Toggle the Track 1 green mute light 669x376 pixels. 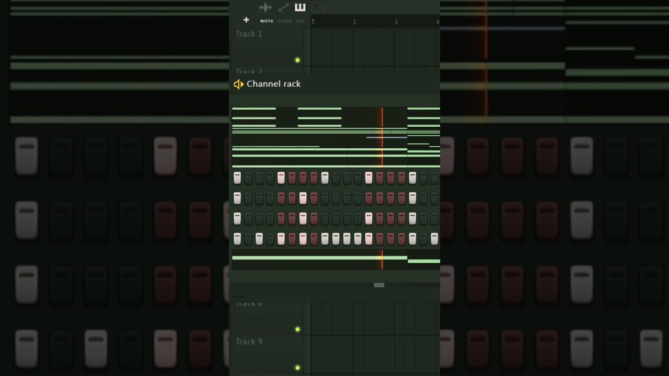[297, 60]
